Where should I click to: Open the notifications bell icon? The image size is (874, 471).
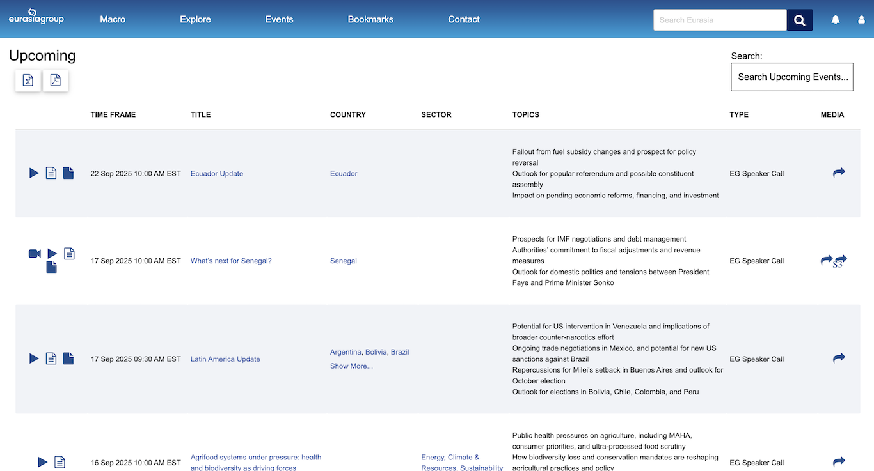click(x=836, y=20)
